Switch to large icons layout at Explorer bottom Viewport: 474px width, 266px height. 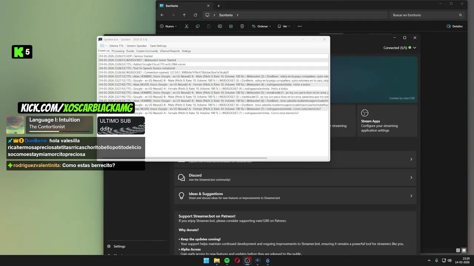point(464,250)
